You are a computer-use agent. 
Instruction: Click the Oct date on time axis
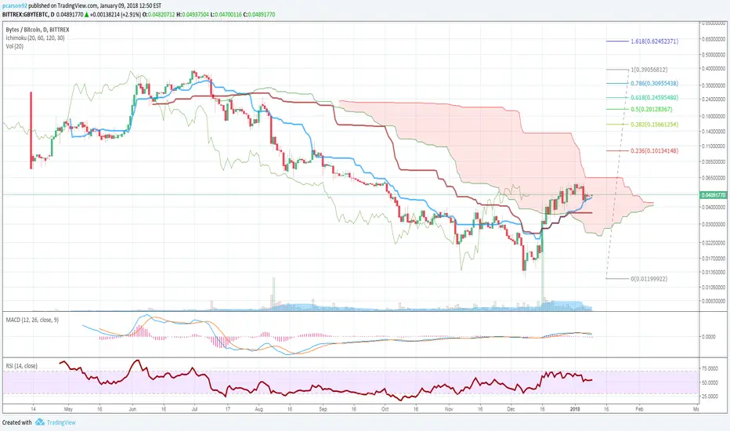coord(385,409)
